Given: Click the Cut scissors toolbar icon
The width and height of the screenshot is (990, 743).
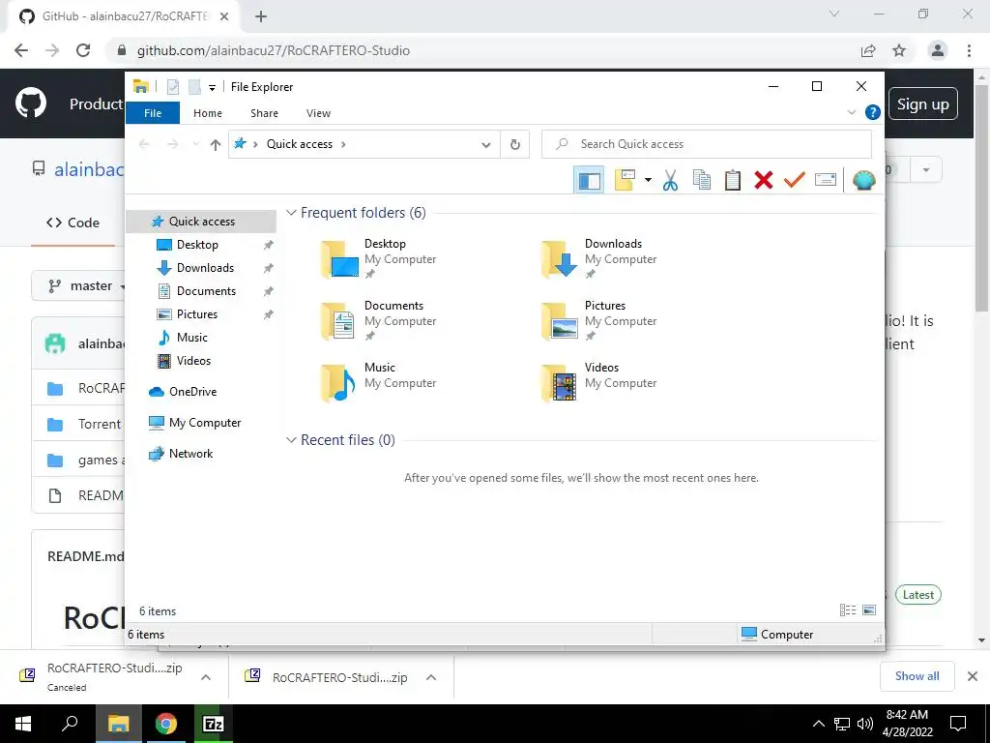Looking at the screenshot, I should [670, 180].
